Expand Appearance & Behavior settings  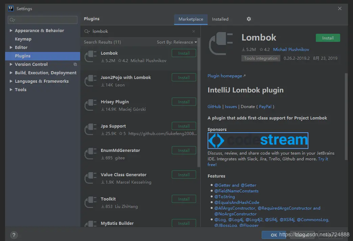point(11,30)
